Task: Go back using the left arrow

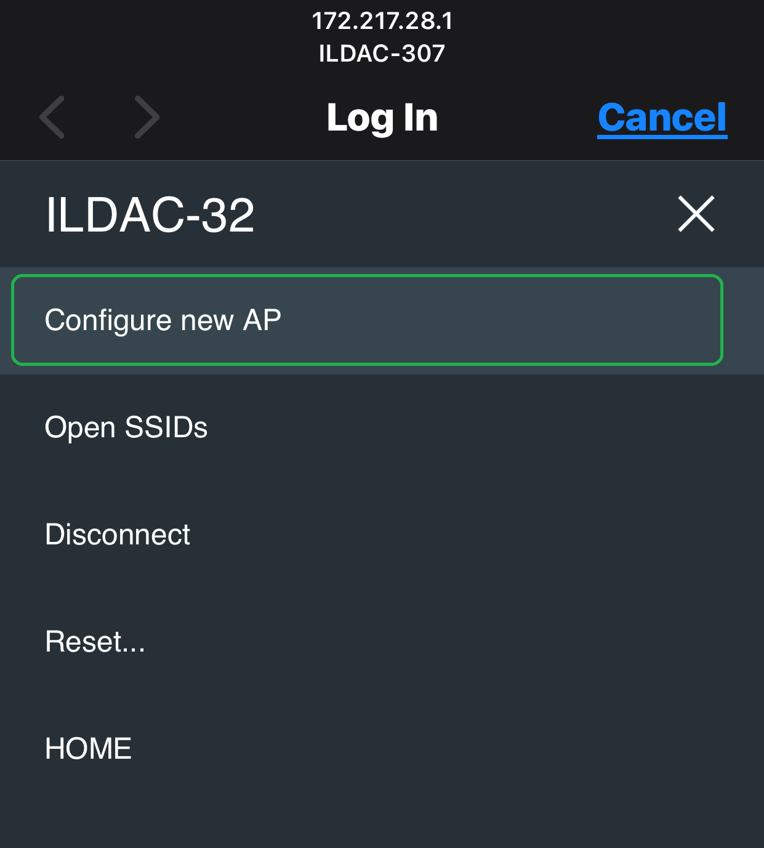Action: [52, 117]
